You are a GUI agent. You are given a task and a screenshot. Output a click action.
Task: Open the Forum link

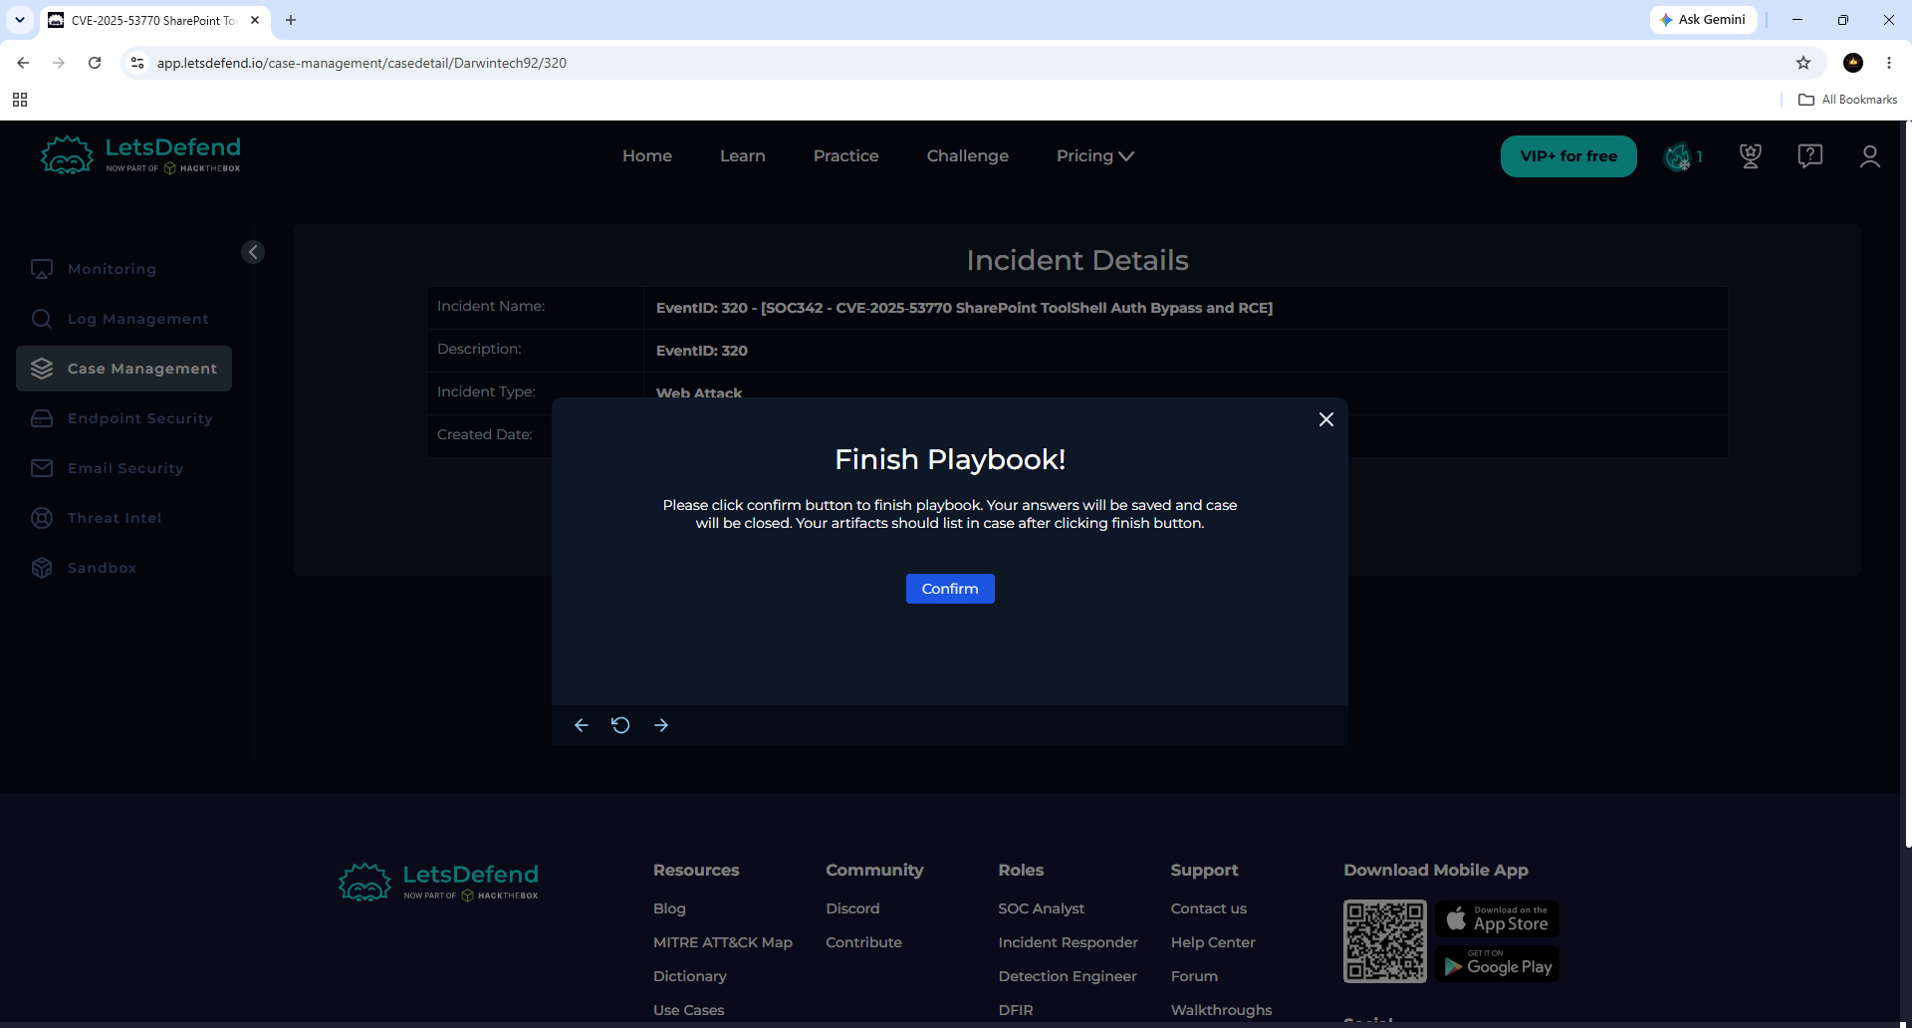tap(1194, 976)
